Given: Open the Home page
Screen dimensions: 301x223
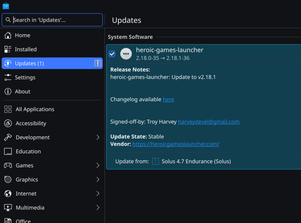Looking at the screenshot, I should 52,35.
